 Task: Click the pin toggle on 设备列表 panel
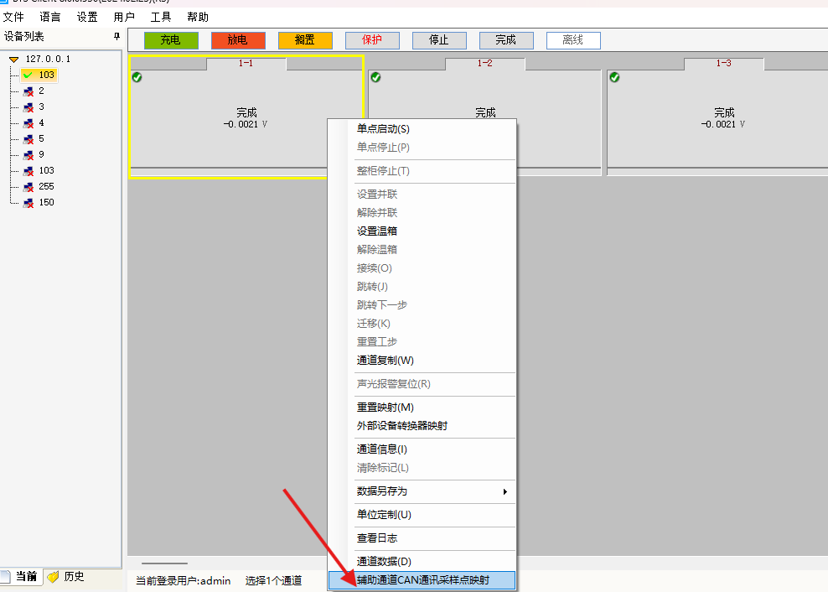point(116,37)
